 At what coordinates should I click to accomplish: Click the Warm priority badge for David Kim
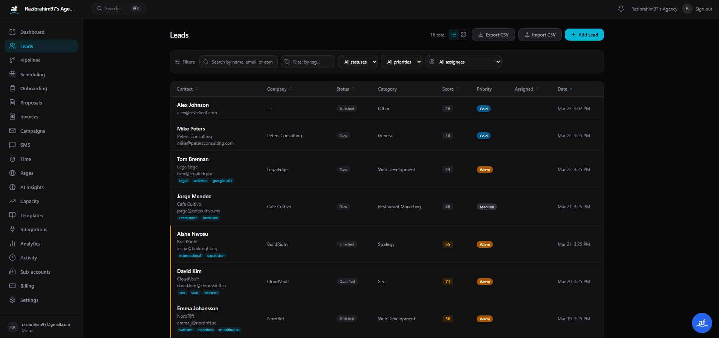tap(485, 282)
